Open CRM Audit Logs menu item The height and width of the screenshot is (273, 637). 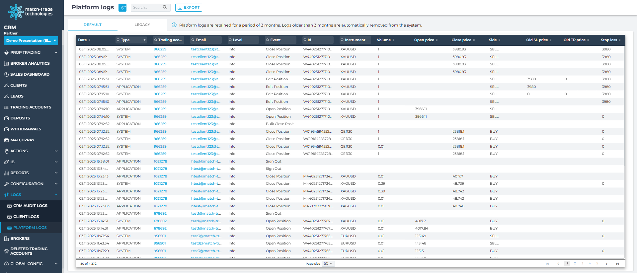click(x=30, y=206)
